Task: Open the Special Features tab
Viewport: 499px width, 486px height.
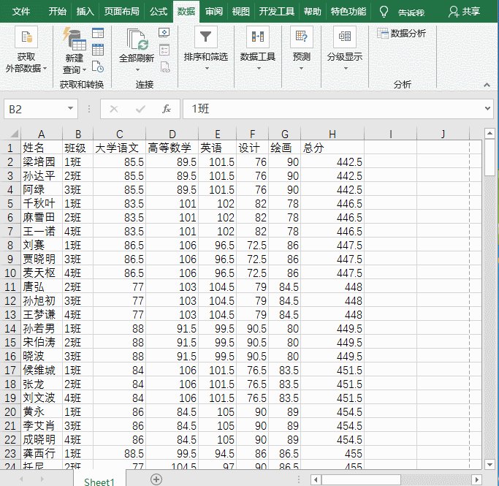Action: tap(348, 12)
